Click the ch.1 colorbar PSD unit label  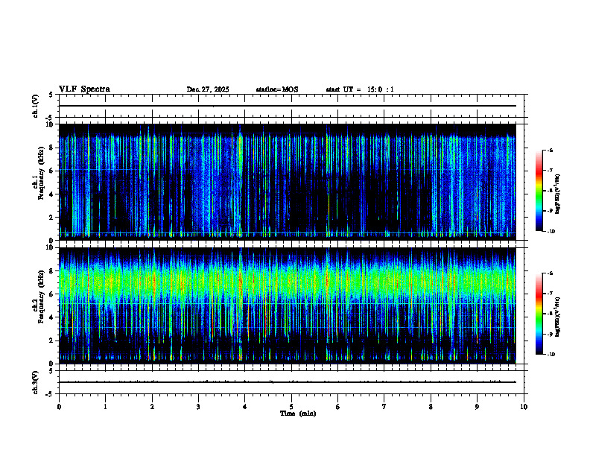(x=558, y=194)
